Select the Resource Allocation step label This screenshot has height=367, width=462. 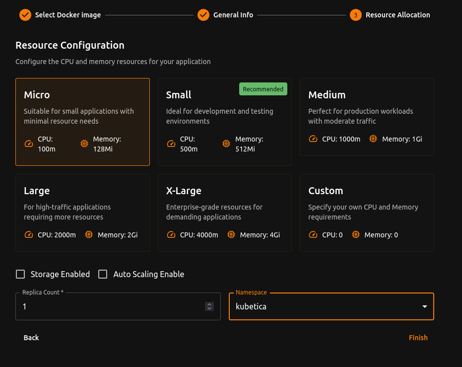[398, 15]
